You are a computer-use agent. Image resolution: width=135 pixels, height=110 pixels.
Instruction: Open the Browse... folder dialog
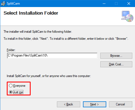(116, 56)
